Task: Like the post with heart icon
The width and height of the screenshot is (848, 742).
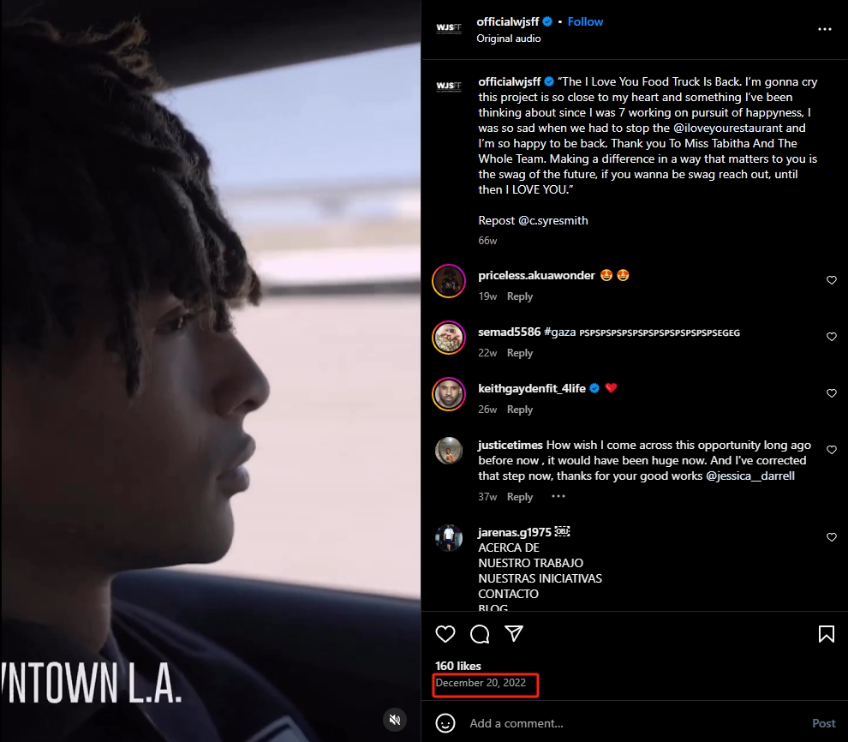Action: (445, 634)
